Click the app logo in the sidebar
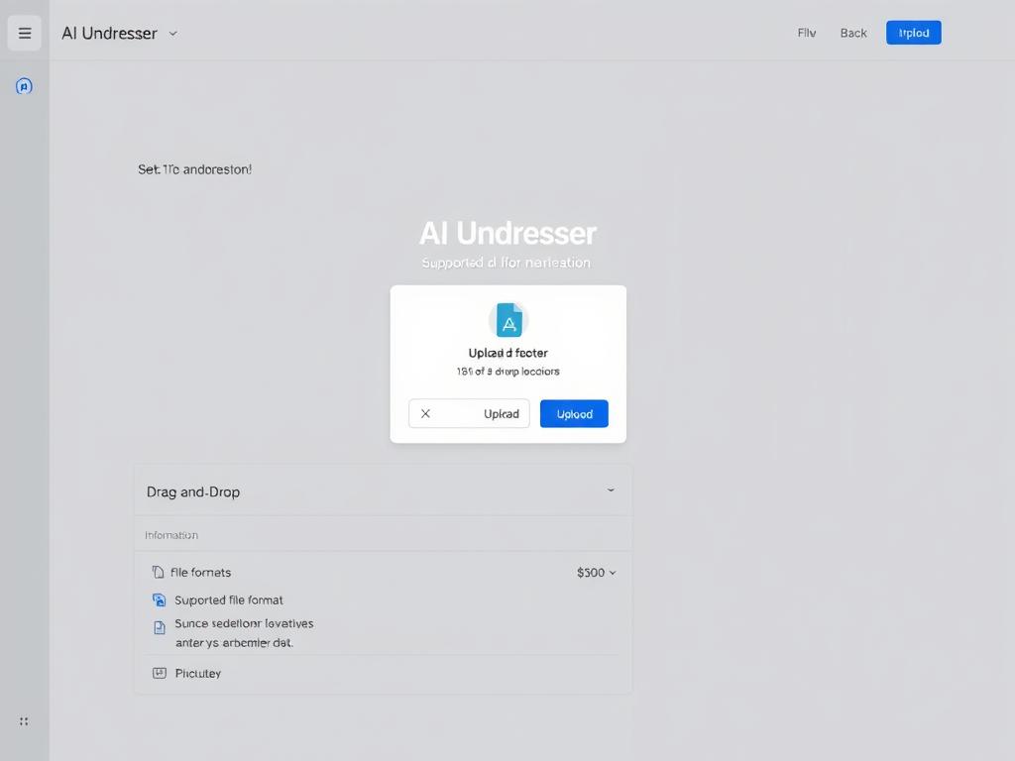 click(24, 85)
